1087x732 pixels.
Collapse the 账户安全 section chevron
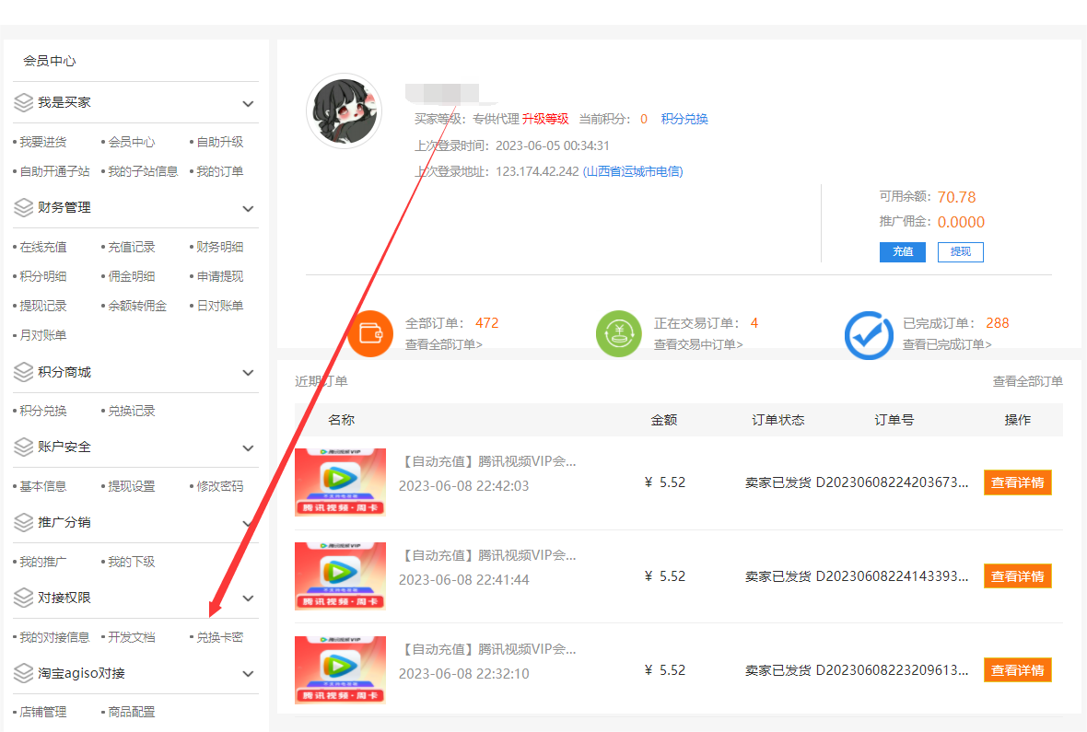tap(248, 448)
